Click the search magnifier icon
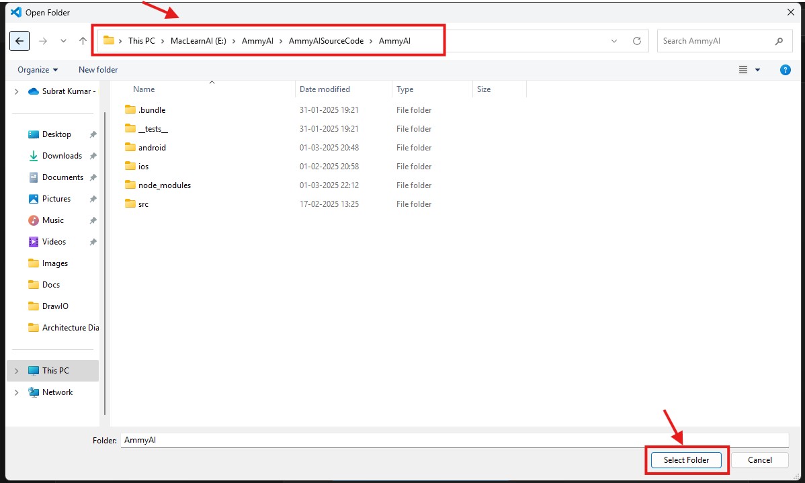This screenshot has width=805, height=483. 779,41
